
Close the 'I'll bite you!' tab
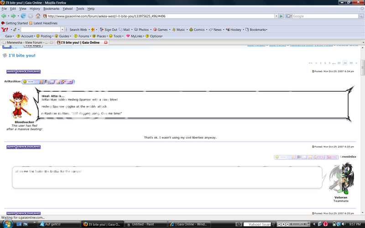click(106, 42)
